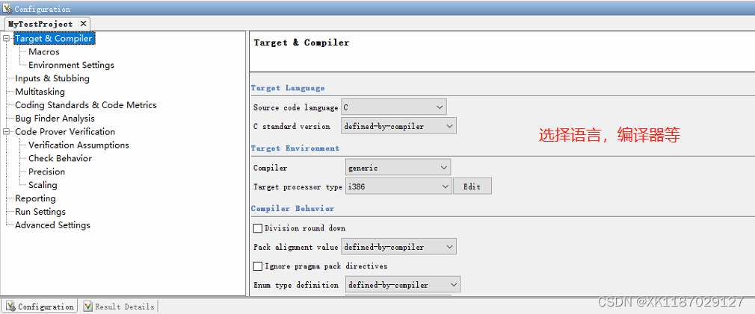Click the Target Language section heading

[x=288, y=88]
